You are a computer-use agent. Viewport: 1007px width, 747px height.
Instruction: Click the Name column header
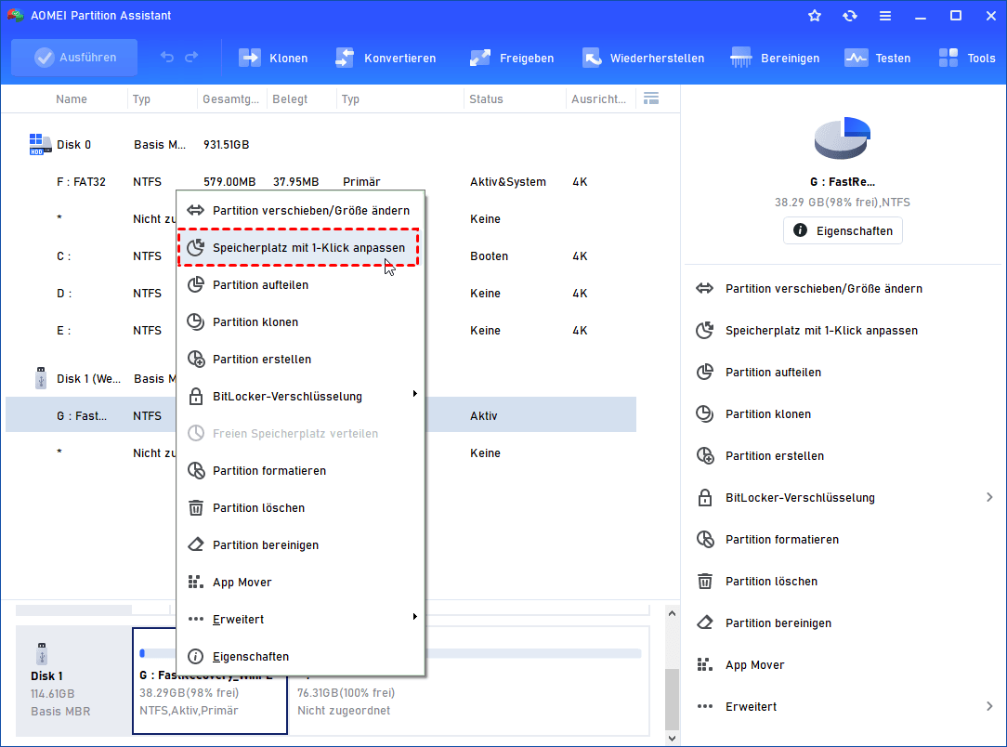(x=72, y=98)
